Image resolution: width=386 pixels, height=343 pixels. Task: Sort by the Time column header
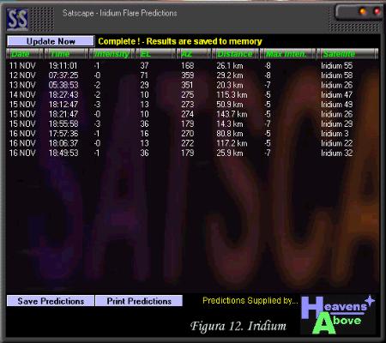coord(66,54)
